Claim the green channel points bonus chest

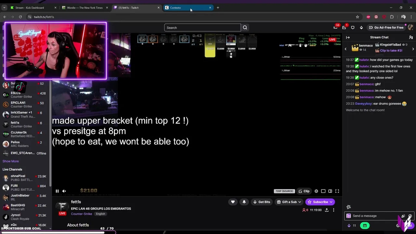365,226
